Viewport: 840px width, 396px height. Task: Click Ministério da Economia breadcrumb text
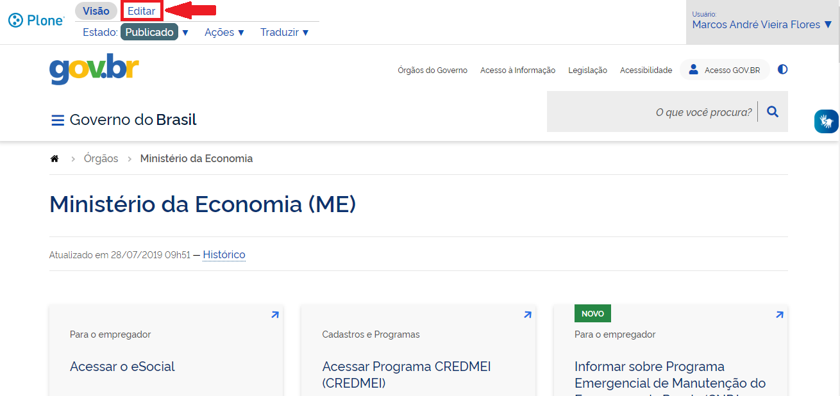coord(197,158)
